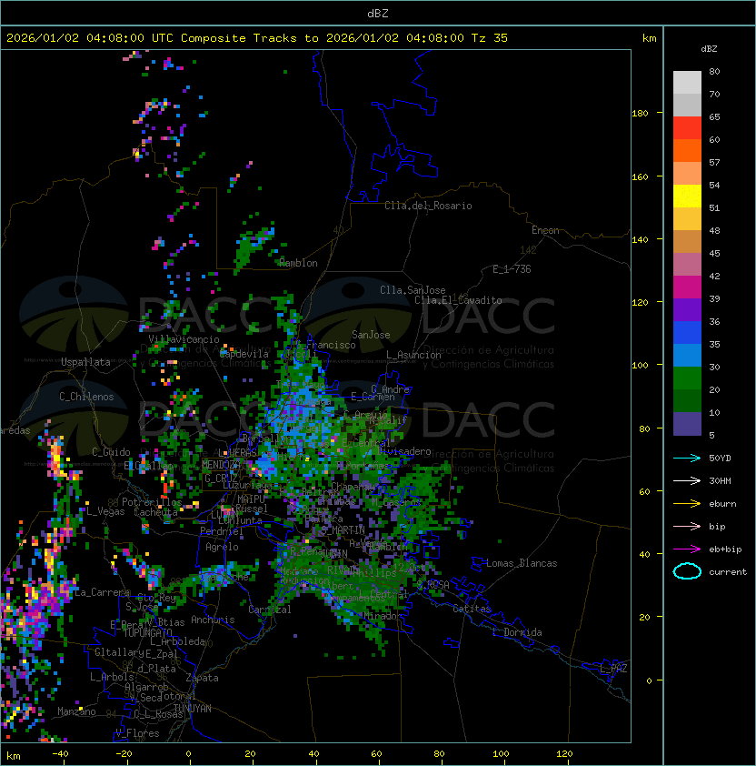Click the dBZ title at the top
The image size is (756, 766).
click(x=378, y=13)
